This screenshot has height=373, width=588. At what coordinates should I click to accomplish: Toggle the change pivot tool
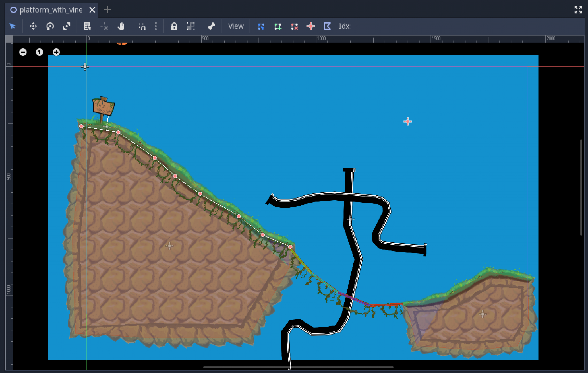104,26
